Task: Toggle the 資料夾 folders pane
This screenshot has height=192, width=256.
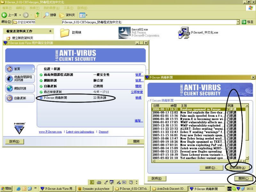Action: (67, 15)
